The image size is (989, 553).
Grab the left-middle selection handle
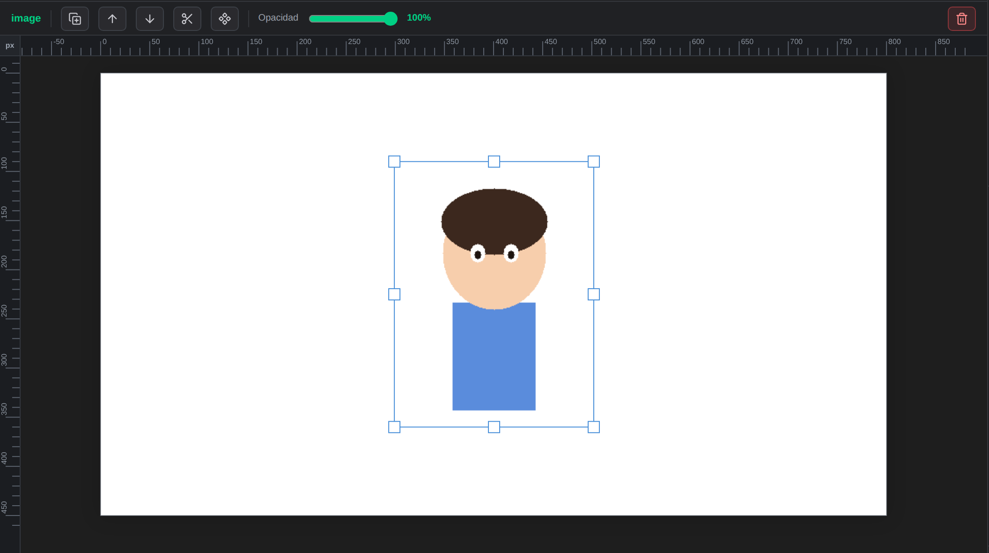pos(394,294)
